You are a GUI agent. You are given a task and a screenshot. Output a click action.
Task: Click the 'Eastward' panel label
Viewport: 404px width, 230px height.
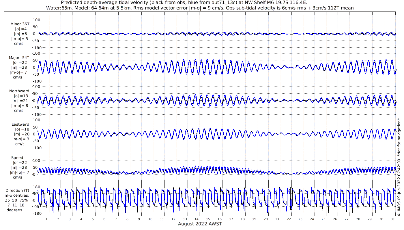click(20, 124)
